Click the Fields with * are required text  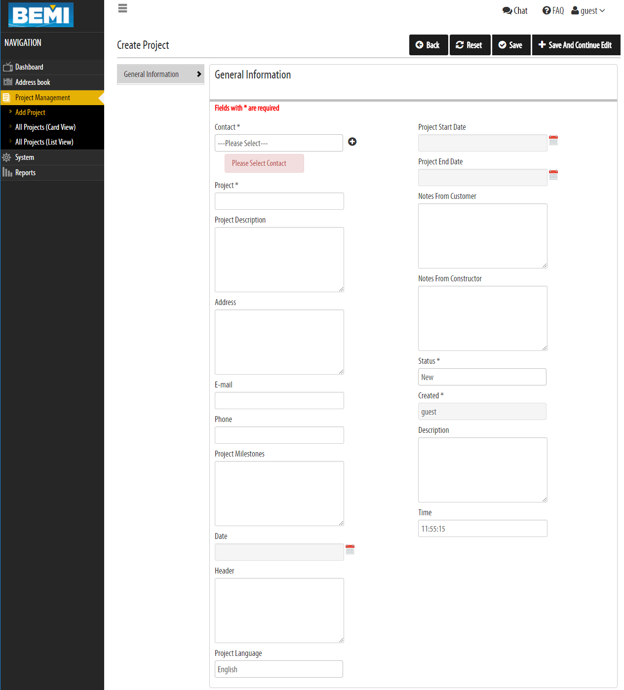click(247, 108)
